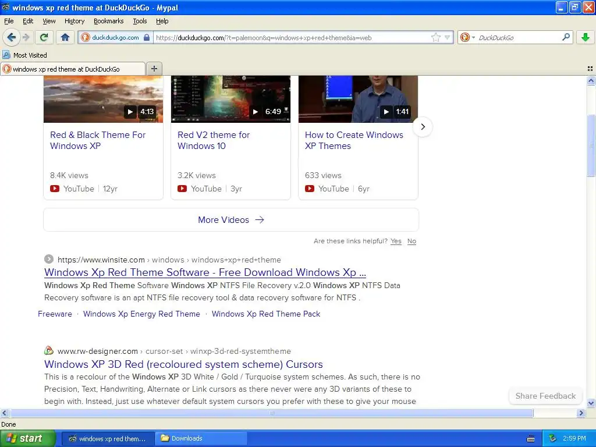Open the Tools menu
The width and height of the screenshot is (596, 447).
pos(140,21)
